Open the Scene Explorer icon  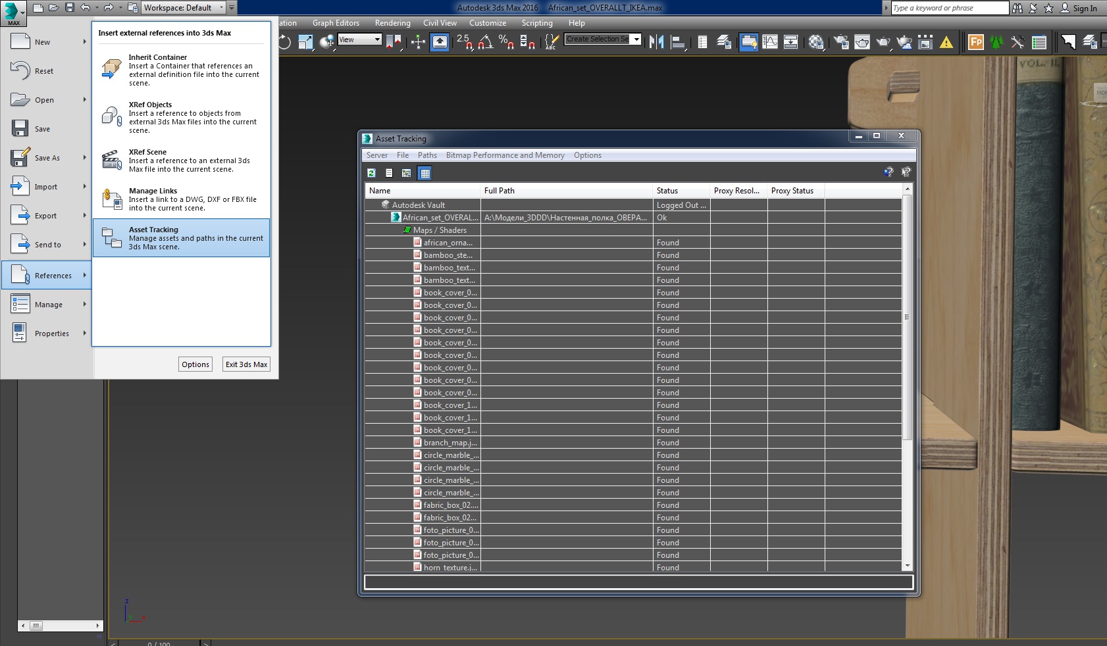(x=702, y=42)
